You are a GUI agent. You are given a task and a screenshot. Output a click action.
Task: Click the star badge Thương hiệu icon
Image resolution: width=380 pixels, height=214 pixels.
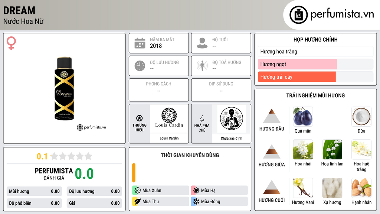coord(140,118)
